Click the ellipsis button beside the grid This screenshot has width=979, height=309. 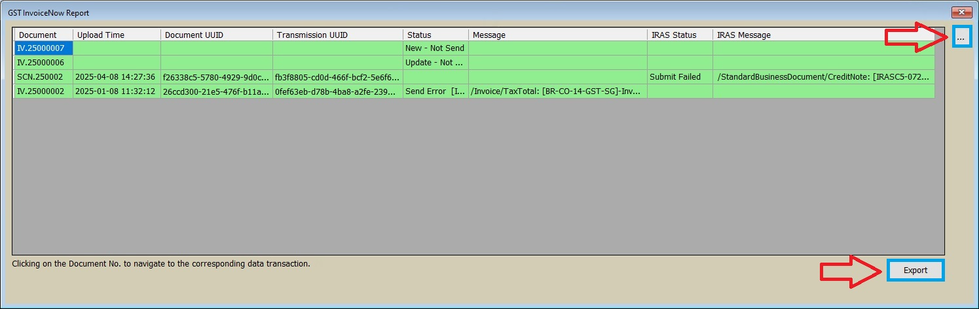960,39
